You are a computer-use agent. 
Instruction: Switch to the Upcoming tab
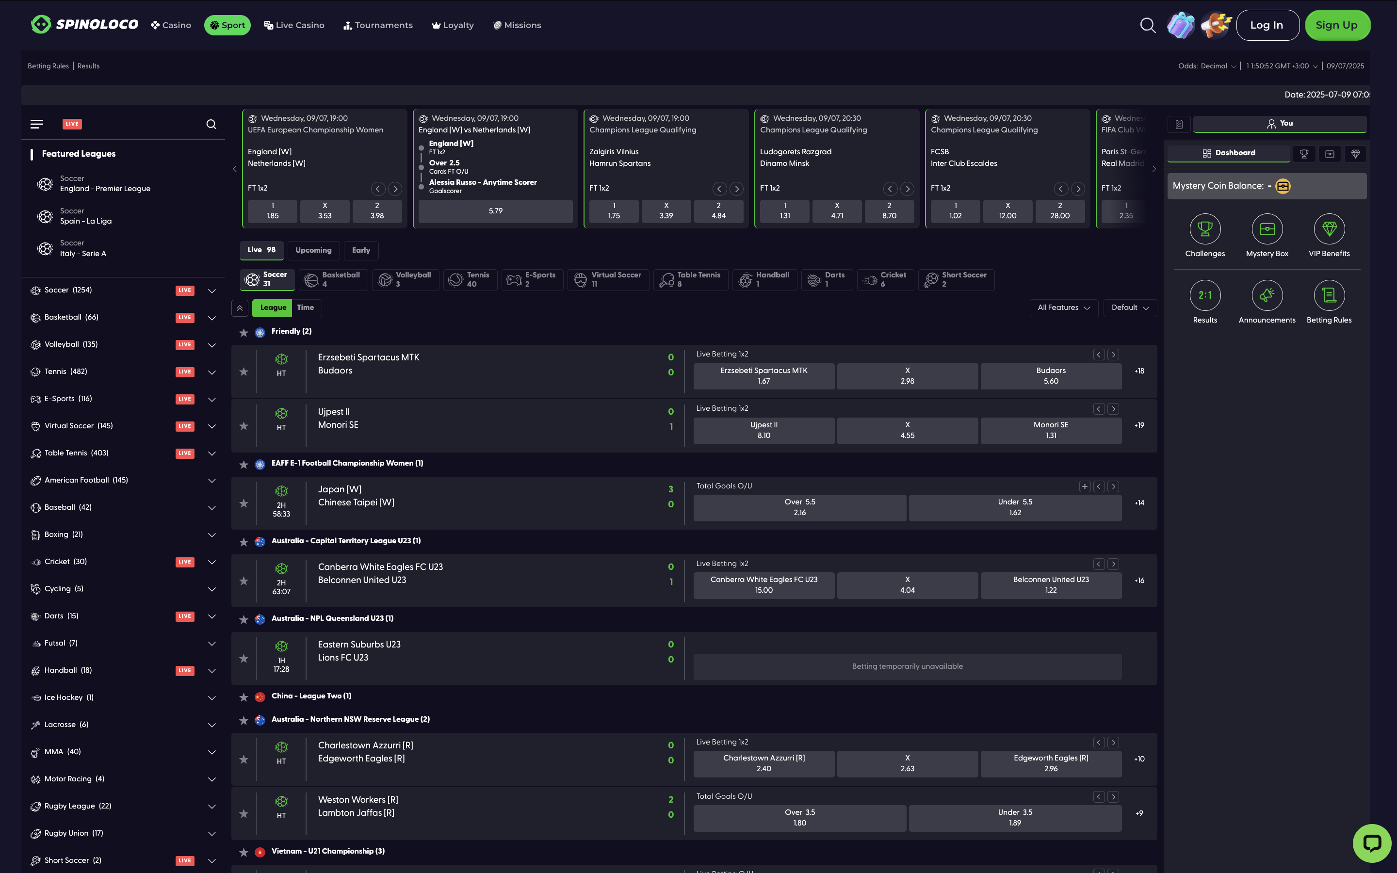(313, 251)
